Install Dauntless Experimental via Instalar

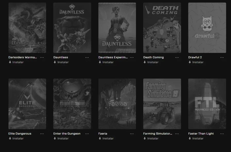(x=106, y=62)
